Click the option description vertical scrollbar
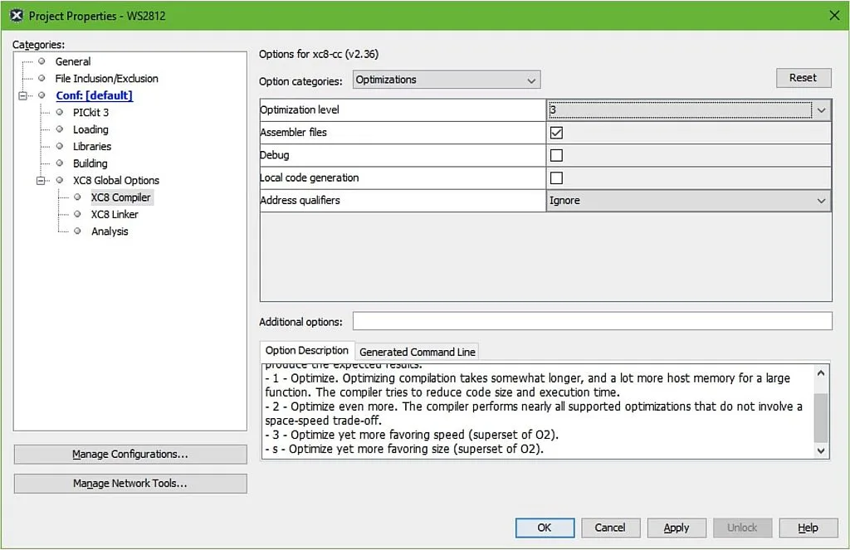Screen dimensions: 850x550 click(x=821, y=417)
